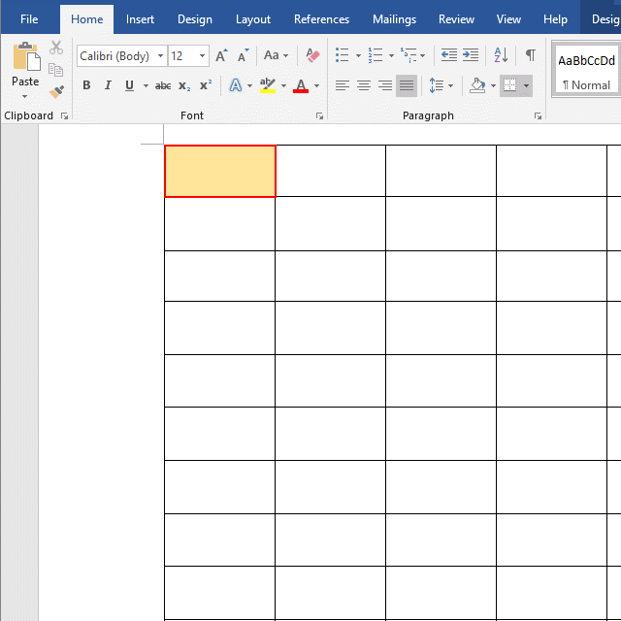Insert bulleted list

(343, 55)
